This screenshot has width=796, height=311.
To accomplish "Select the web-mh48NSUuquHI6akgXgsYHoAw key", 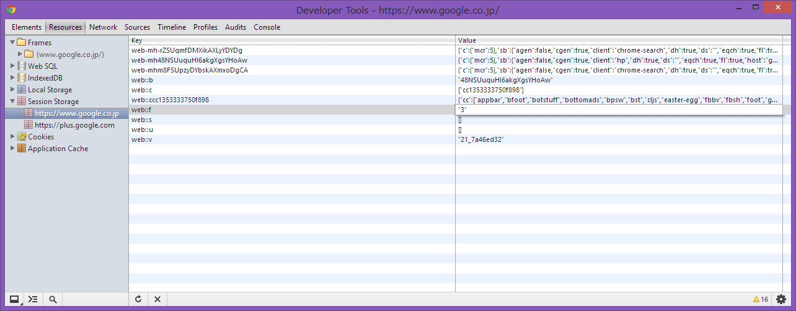I will click(x=189, y=60).
